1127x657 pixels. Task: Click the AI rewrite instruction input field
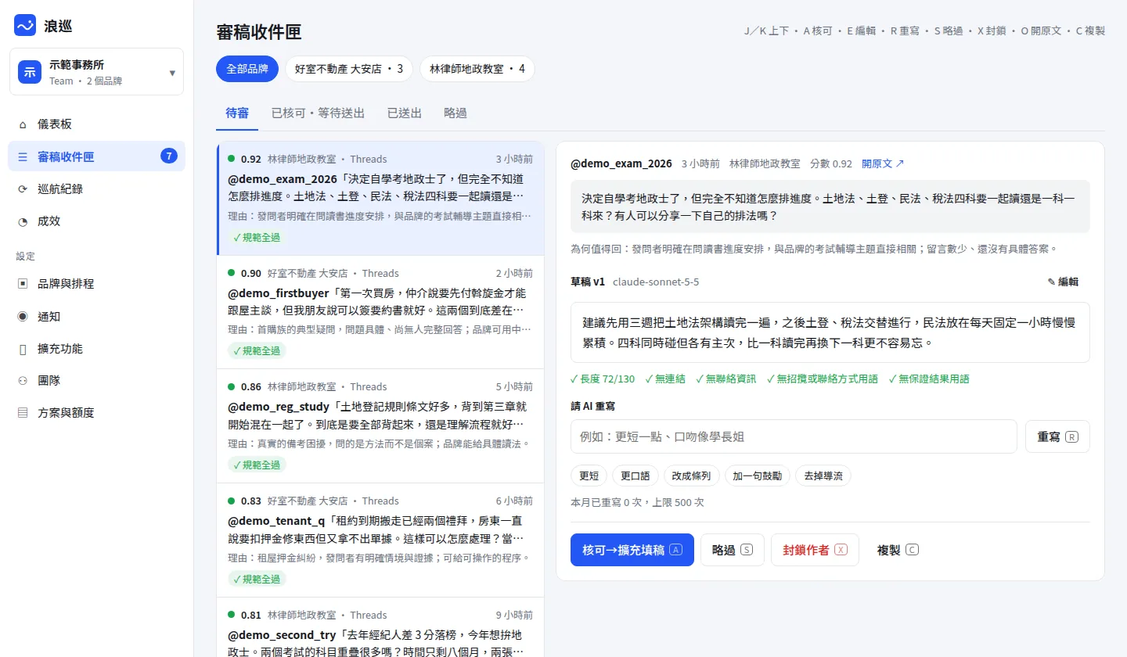pos(794,436)
